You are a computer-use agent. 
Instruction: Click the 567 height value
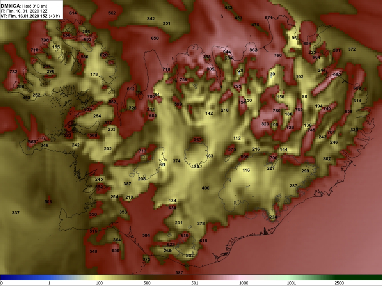(x=197, y=140)
